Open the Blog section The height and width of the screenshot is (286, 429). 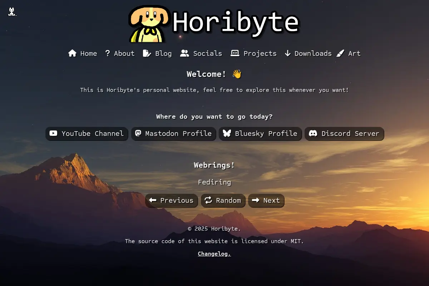(157, 53)
